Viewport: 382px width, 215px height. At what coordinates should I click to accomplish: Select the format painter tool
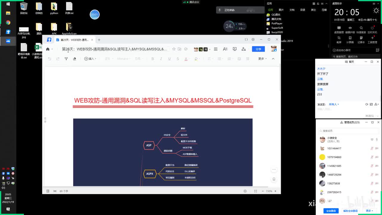[x=66, y=59]
